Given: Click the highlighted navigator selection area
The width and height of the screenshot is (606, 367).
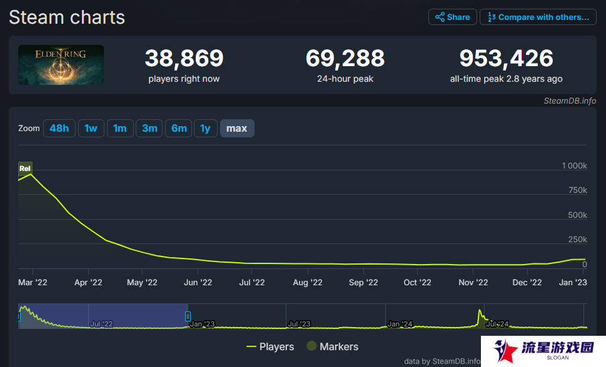Looking at the screenshot, I should pyautogui.click(x=103, y=316).
